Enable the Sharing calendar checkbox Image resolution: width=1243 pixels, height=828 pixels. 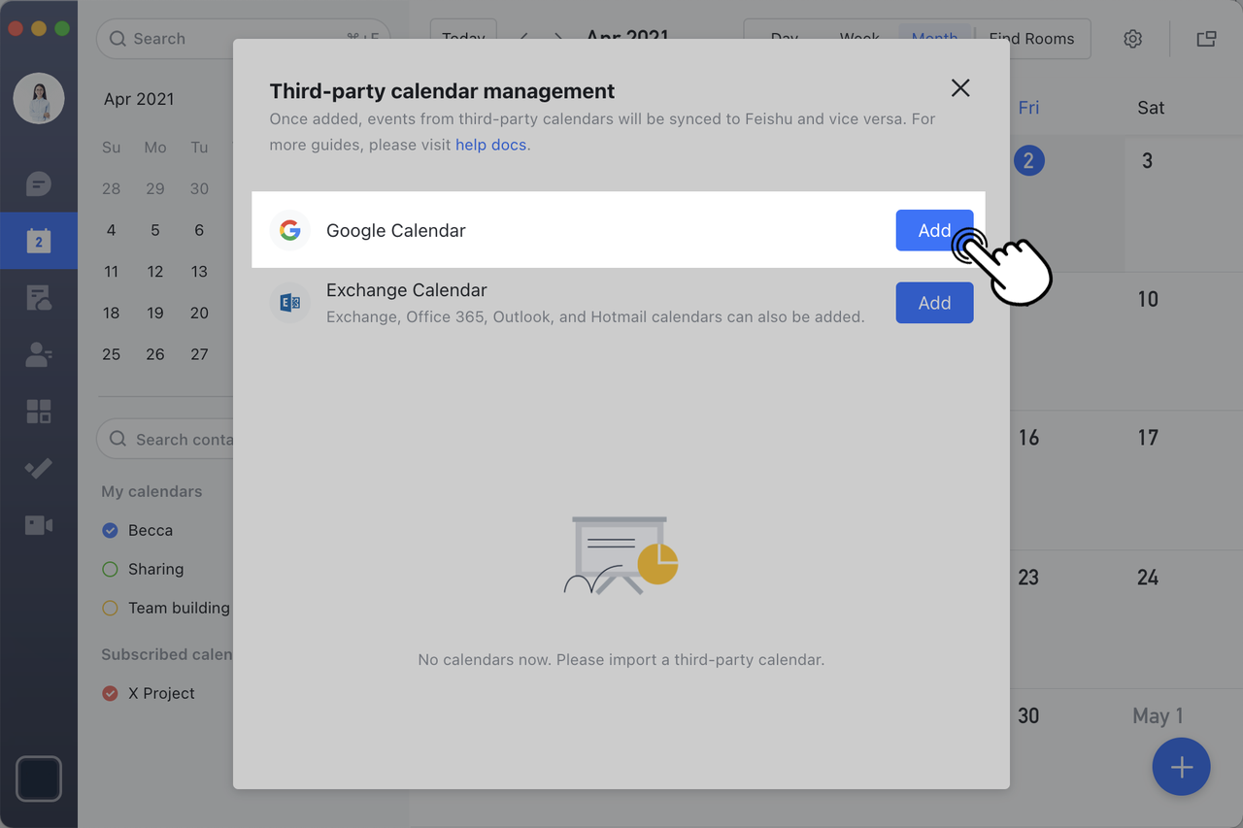110,569
